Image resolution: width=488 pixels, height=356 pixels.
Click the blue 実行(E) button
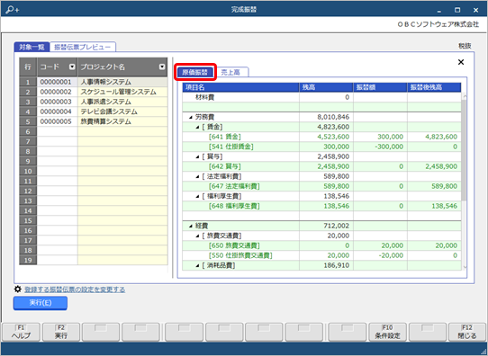click(41, 303)
